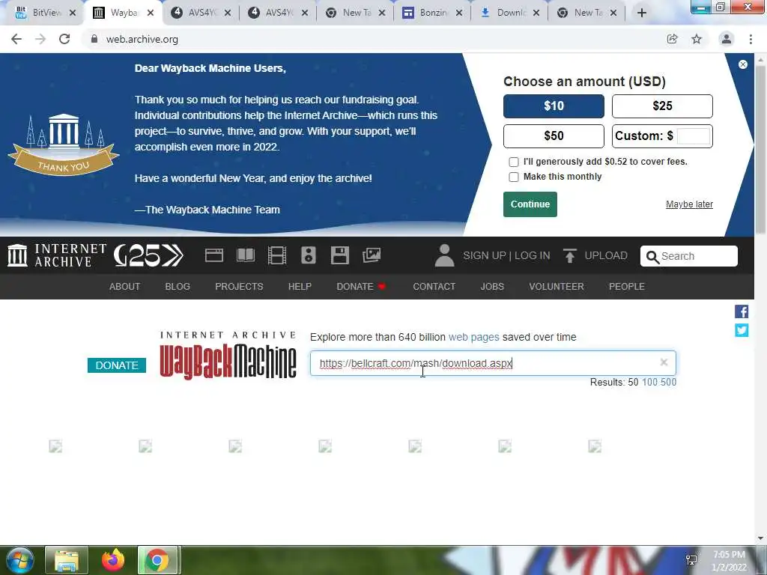Click the Internet Archive logo
Viewport: 767px width, 575px height.
click(57, 255)
